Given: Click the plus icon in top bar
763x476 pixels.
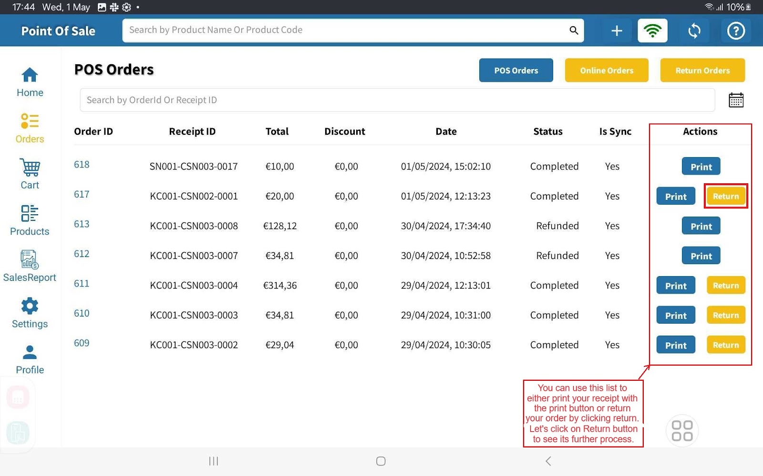Looking at the screenshot, I should [x=617, y=31].
